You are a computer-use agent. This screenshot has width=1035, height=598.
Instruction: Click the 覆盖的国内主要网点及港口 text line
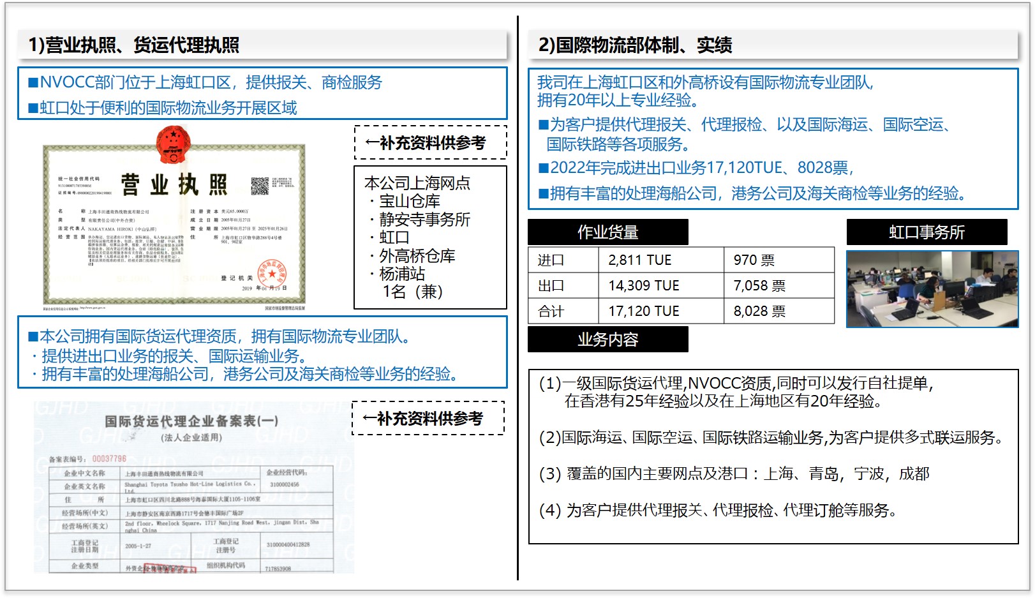(x=734, y=474)
